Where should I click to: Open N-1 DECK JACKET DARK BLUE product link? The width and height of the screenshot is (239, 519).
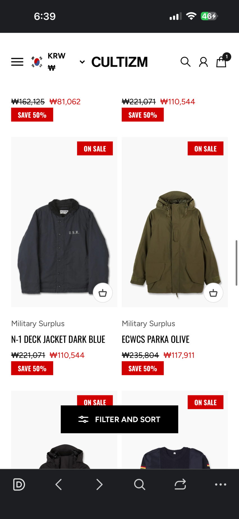pos(58,340)
